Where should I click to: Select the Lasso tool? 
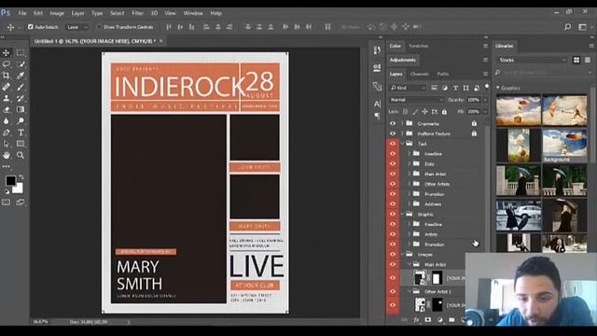(x=7, y=64)
